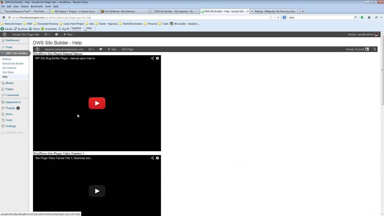Image resolution: width=384 pixels, height=216 pixels.
Task: Open Network Empire bookmarks folder
Action: pos(11,24)
